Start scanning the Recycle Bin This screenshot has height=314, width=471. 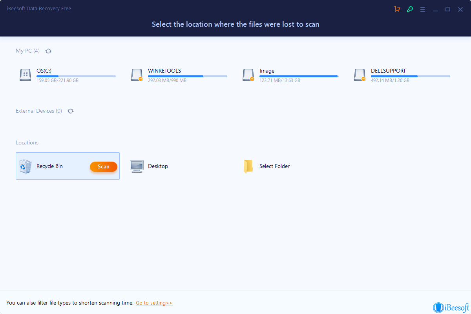(104, 166)
